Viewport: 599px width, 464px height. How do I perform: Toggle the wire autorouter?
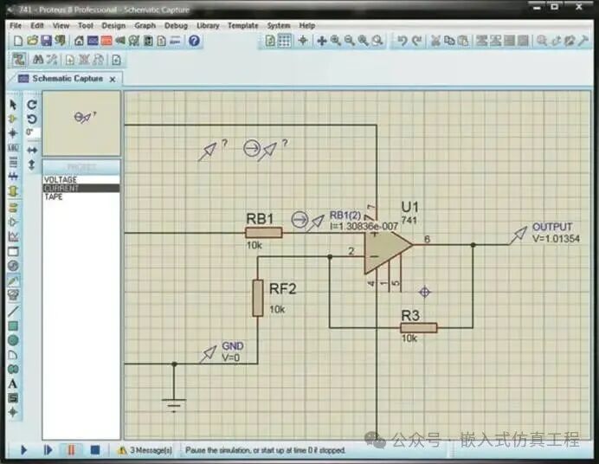(19, 60)
